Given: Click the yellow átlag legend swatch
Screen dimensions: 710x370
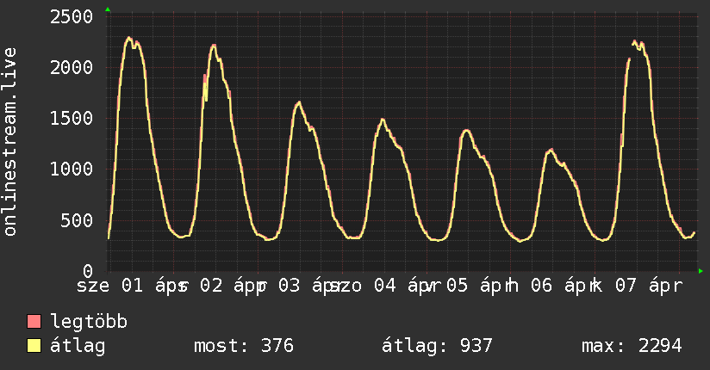Looking at the screenshot, I should click(34, 346).
